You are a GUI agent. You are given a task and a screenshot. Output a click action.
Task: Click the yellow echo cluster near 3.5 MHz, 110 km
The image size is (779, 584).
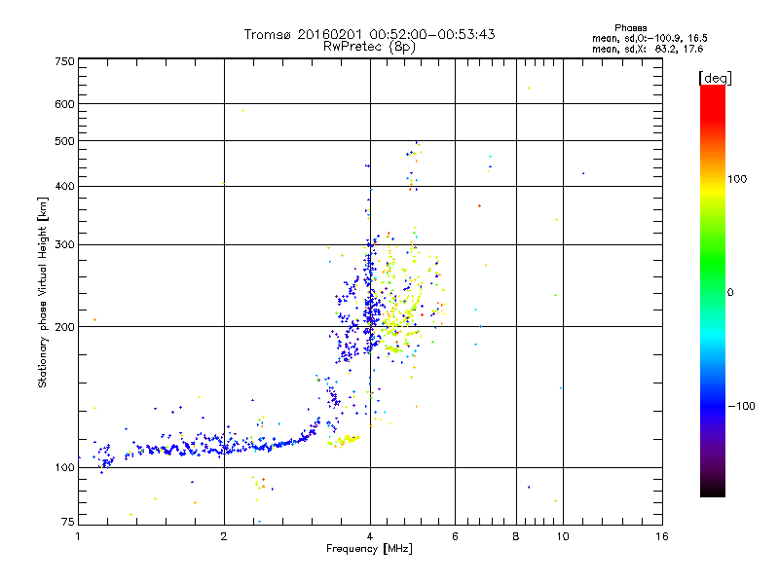[344, 441]
